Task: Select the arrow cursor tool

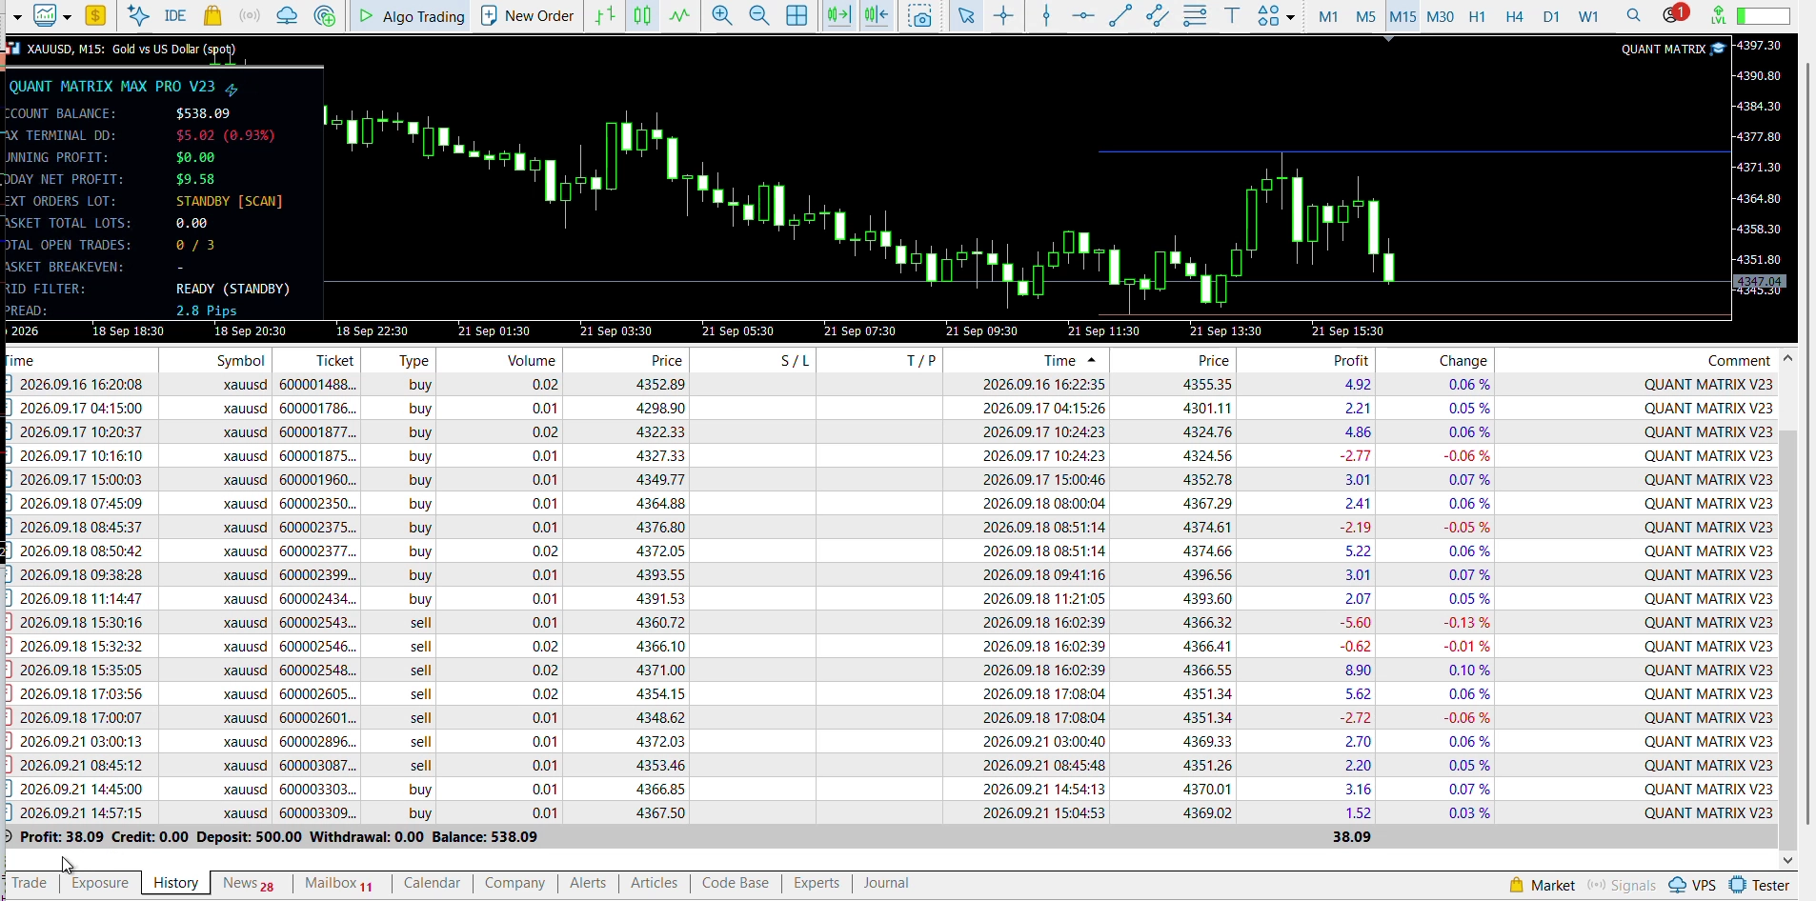Action: [x=967, y=15]
